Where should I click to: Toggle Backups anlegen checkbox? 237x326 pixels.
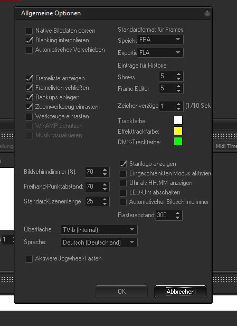click(29, 97)
